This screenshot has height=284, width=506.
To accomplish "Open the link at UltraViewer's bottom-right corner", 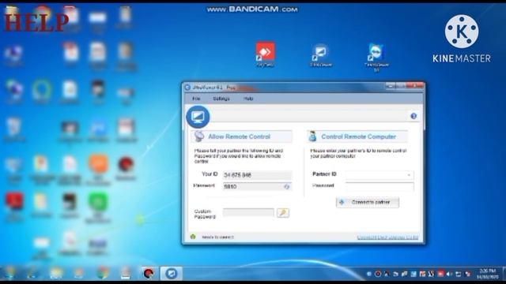I will pyautogui.click(x=387, y=237).
